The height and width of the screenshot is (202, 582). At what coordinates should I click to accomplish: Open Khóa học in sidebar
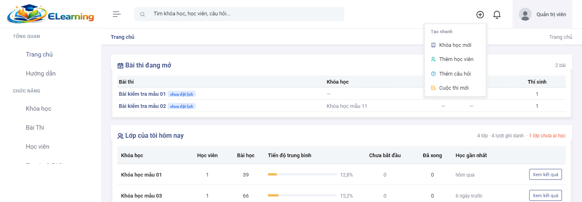(38, 109)
